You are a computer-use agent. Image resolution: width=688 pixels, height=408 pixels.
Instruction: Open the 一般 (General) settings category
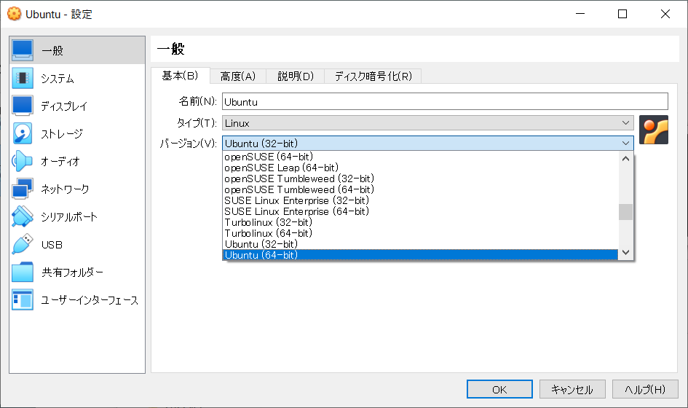(x=77, y=50)
